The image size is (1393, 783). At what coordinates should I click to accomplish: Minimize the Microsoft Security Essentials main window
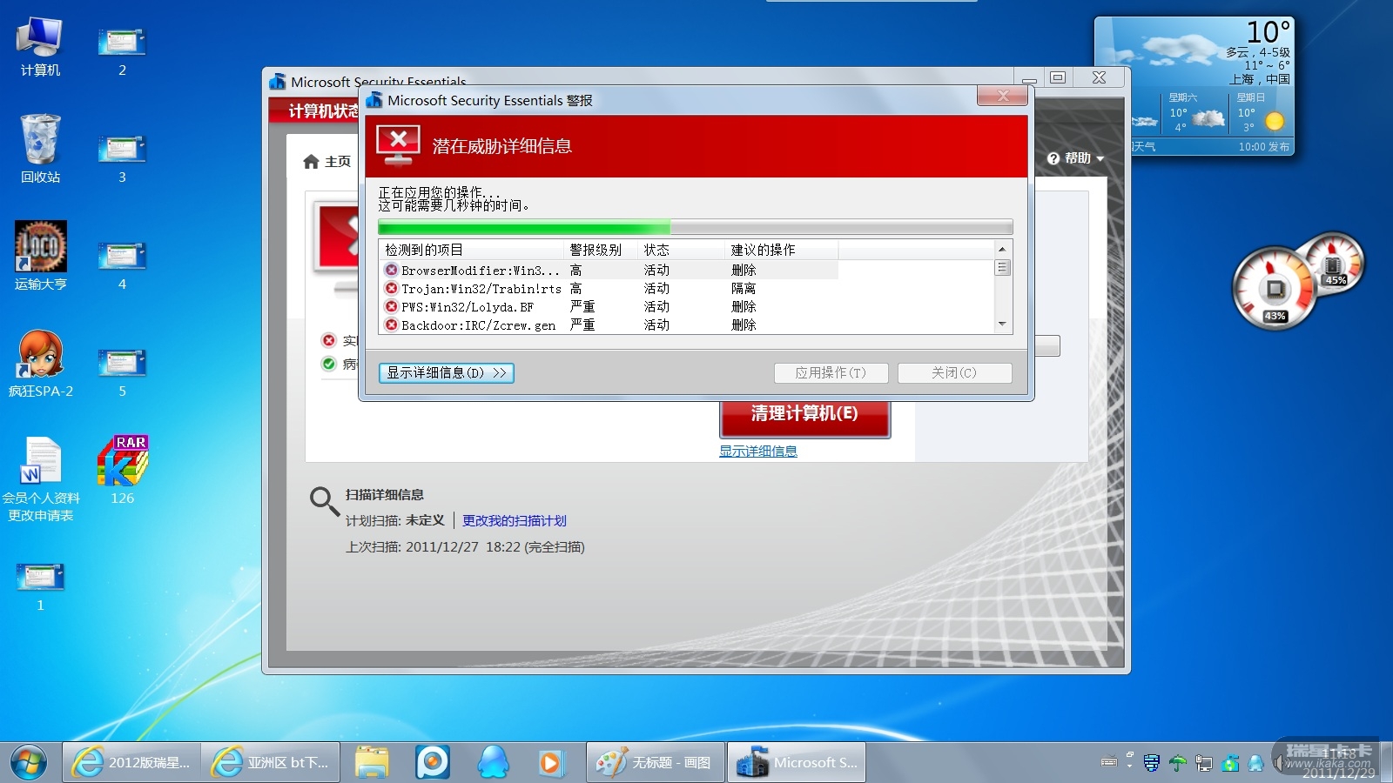1029,78
